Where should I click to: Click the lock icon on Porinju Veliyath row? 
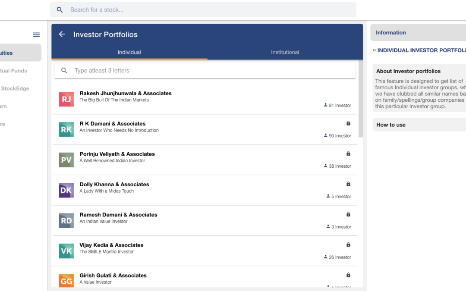[348, 153]
